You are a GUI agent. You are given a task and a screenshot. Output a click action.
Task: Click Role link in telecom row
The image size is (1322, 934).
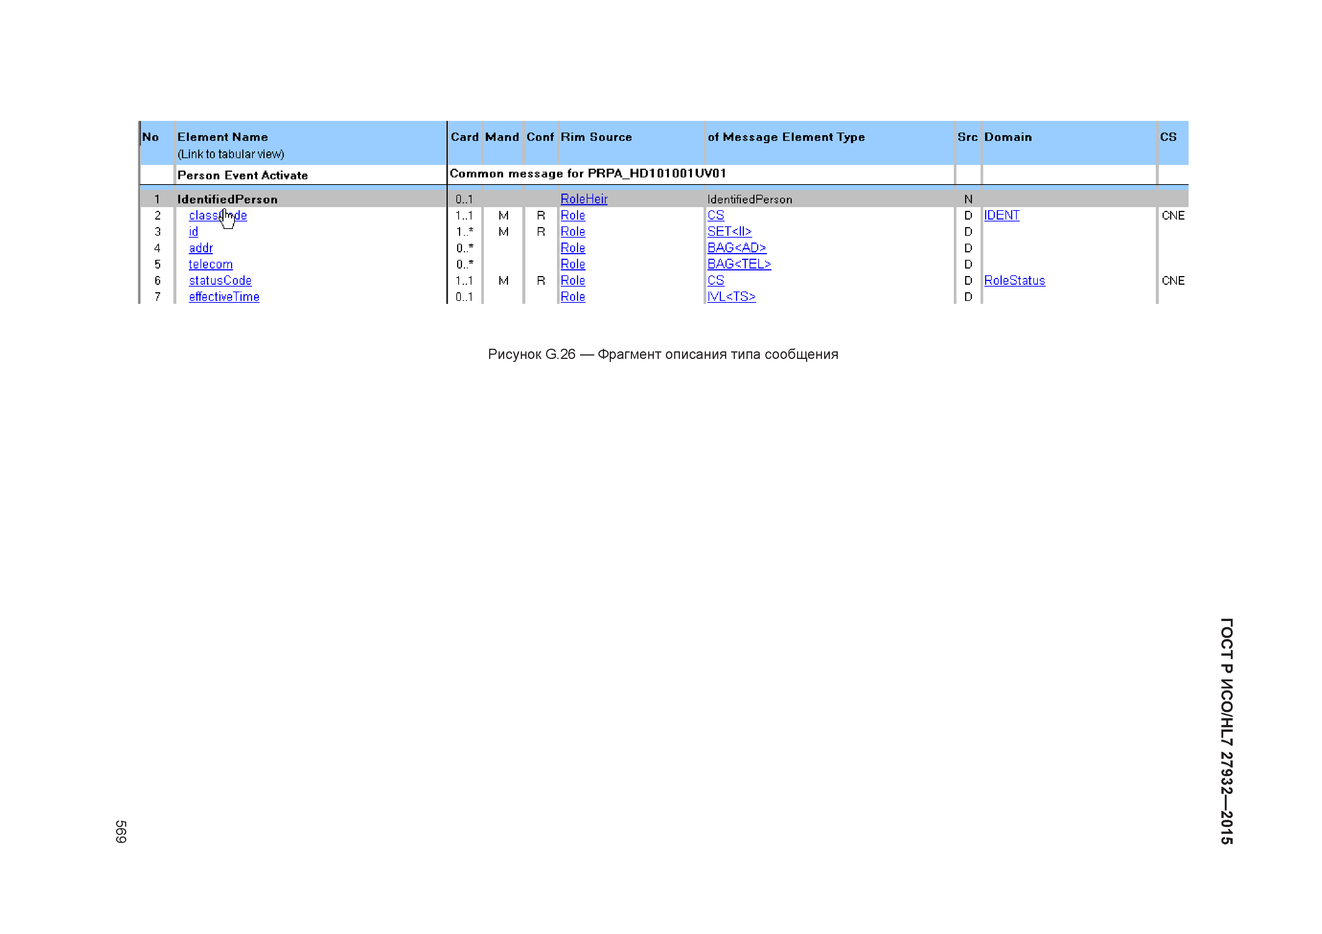(x=573, y=264)
